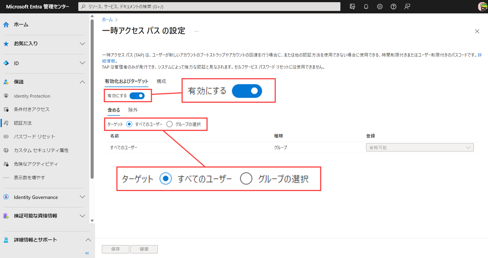Click the resource search input field
This screenshot has height=258, width=488.
pos(209,6)
